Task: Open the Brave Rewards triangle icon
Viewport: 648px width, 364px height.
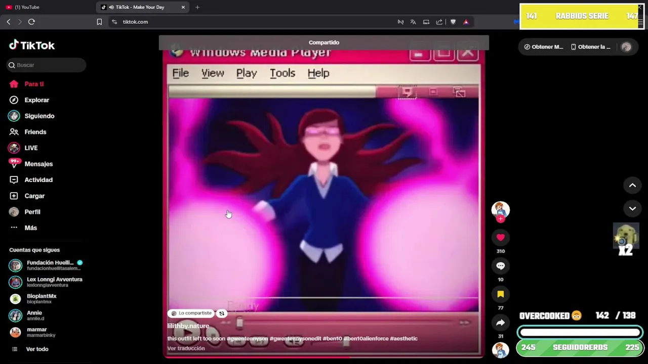Action: (466, 22)
